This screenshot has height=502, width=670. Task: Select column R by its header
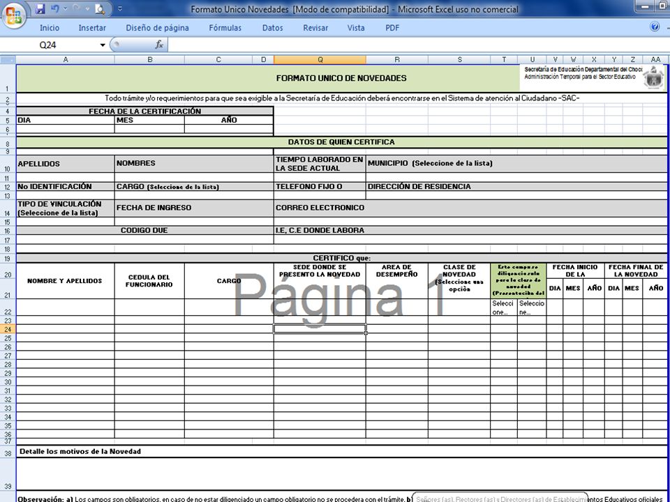click(x=397, y=60)
